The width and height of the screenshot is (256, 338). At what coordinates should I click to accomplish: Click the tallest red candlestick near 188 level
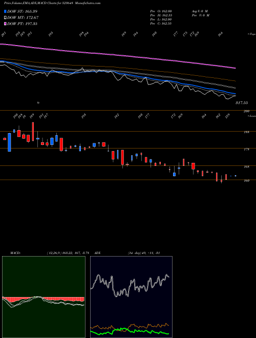tap(33, 132)
